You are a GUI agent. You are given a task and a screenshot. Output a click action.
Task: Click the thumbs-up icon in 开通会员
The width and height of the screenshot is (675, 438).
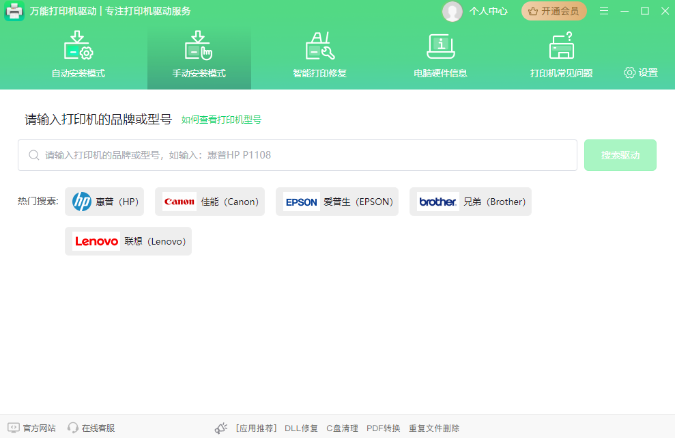(x=533, y=11)
